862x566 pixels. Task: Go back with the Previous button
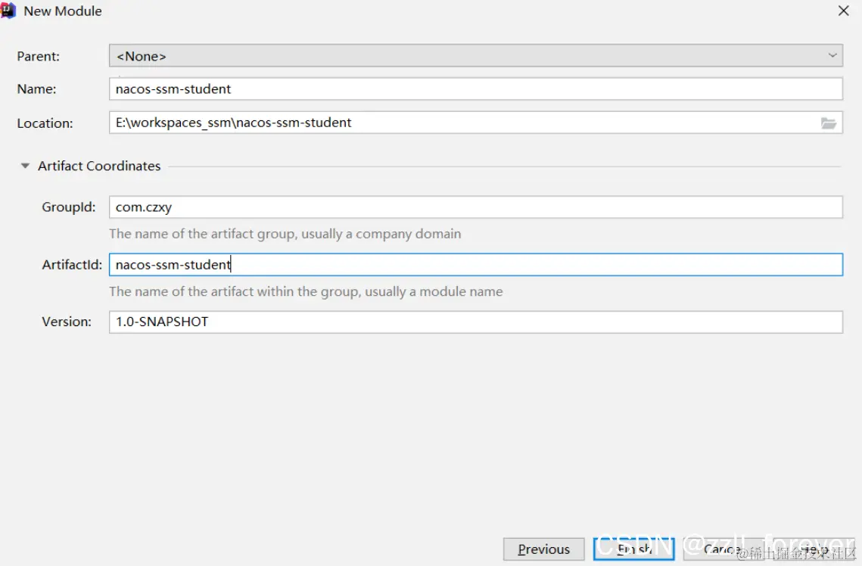(543, 549)
